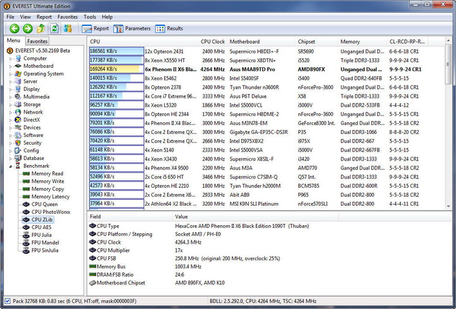Expand the Devices tree node arrow
Screen dimensions: 456x309
[x=11, y=128]
